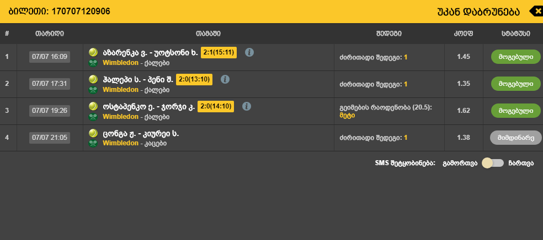Click crossed rackets icon under ჰალეპი ს. match
The width and height of the screenshot is (543, 240).
(x=93, y=90)
